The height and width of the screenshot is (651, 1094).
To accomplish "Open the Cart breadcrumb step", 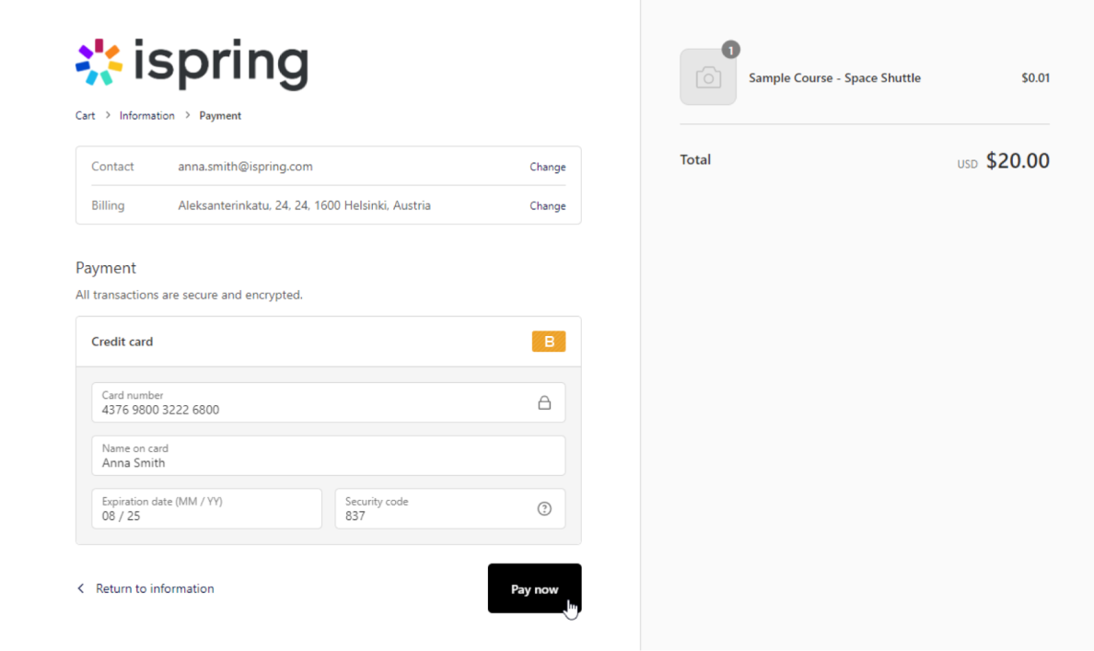I will (85, 115).
